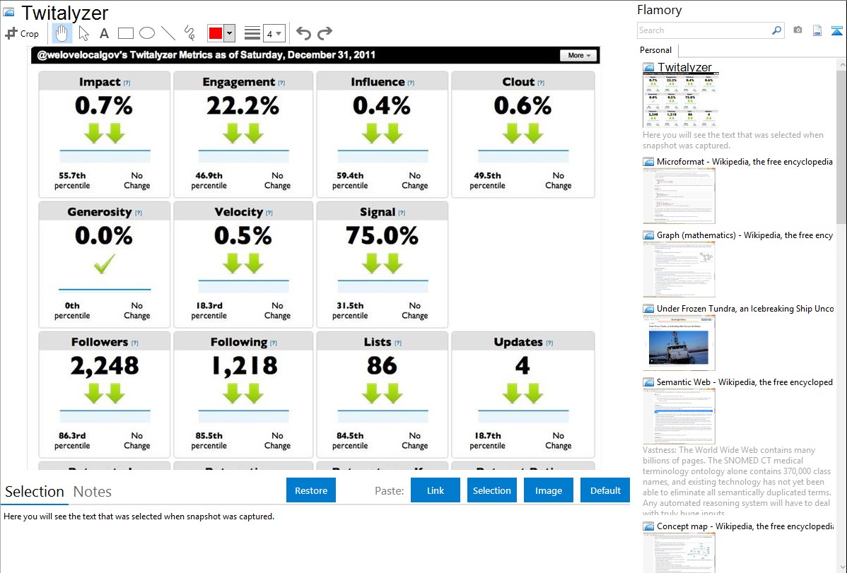Screen dimensions: 847x573
Task: Open the Personal tab
Action: coord(656,50)
